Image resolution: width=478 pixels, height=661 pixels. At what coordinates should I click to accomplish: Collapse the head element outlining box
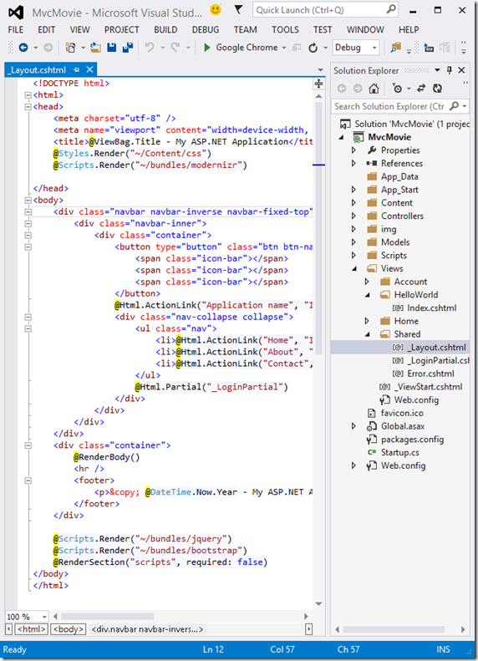(28, 107)
